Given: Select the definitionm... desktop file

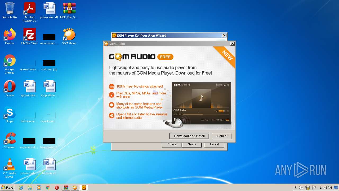Looking at the screenshot, I should 29,117.
